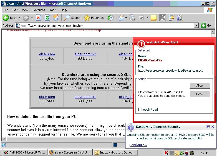Click the Kaspersky K toolbar icon
Screen dimensions: 217x156
(x=163, y=18)
